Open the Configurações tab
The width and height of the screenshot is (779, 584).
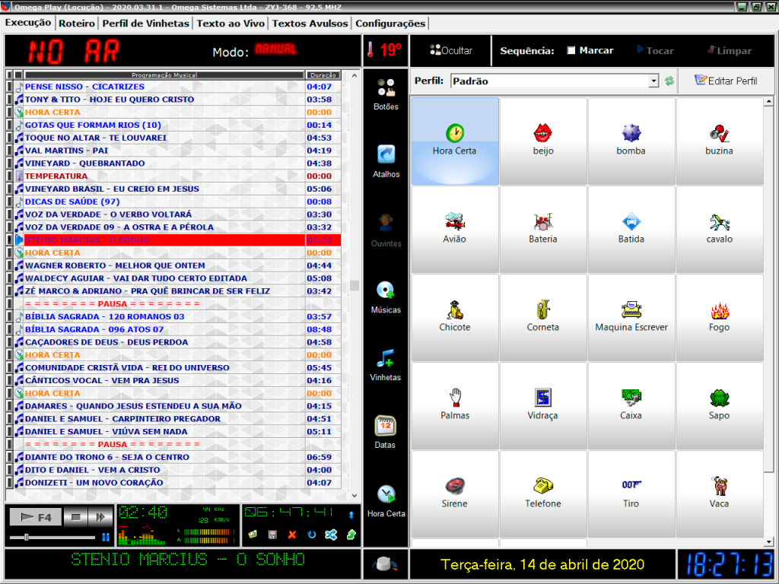tap(390, 24)
